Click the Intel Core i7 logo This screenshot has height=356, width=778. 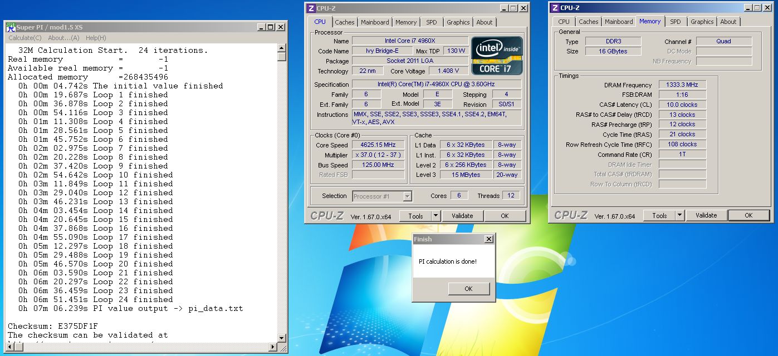coord(497,55)
